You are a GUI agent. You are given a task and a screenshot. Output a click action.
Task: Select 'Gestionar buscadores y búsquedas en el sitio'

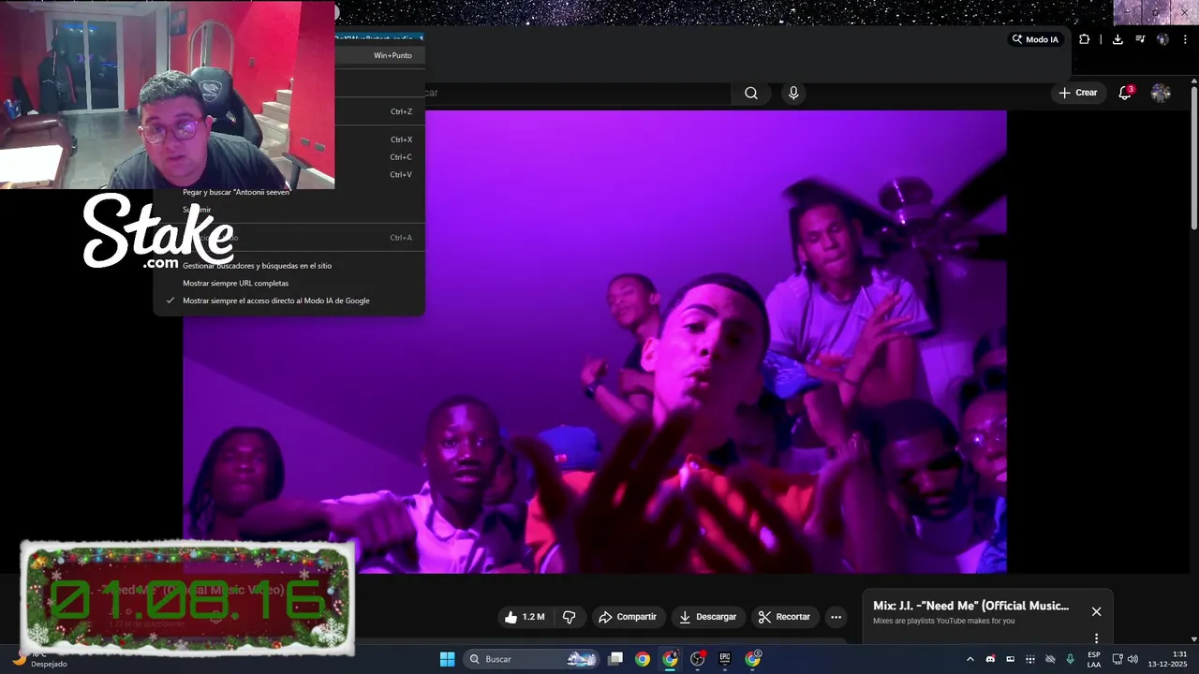[x=289, y=266]
